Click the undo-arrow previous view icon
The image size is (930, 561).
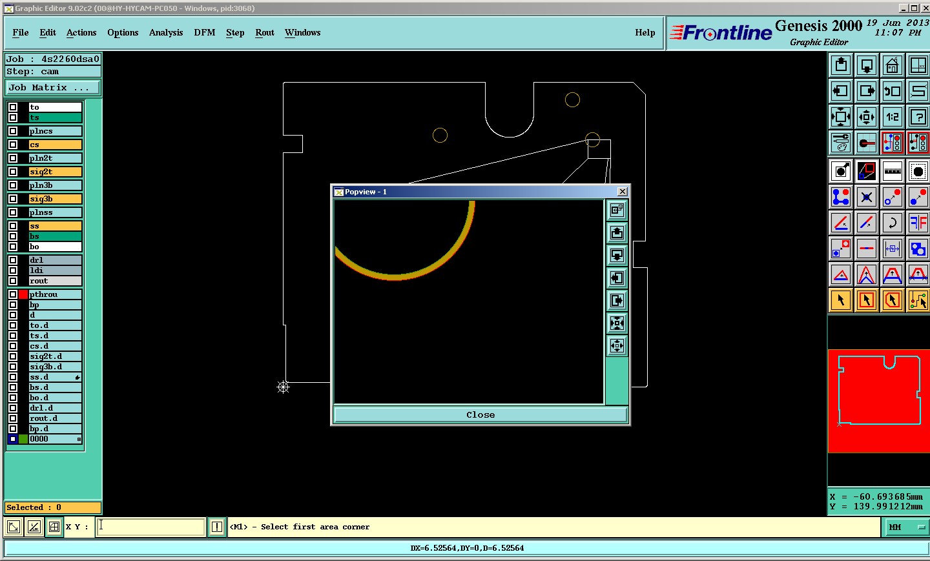pyautogui.click(x=892, y=91)
